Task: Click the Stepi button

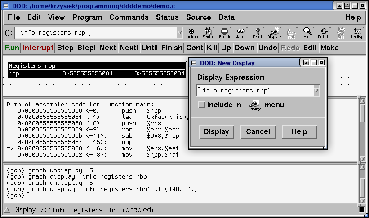Action: 86,48
